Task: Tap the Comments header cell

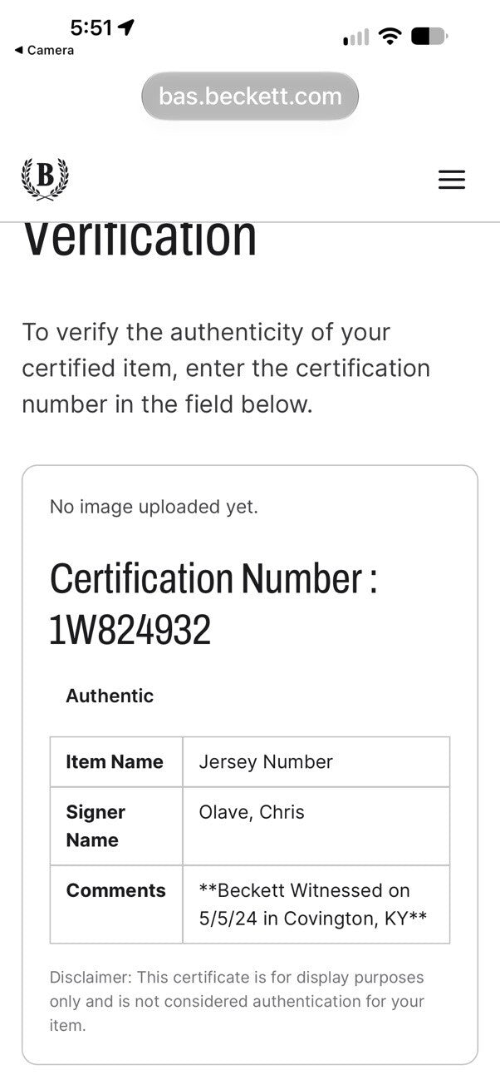Action: (116, 904)
